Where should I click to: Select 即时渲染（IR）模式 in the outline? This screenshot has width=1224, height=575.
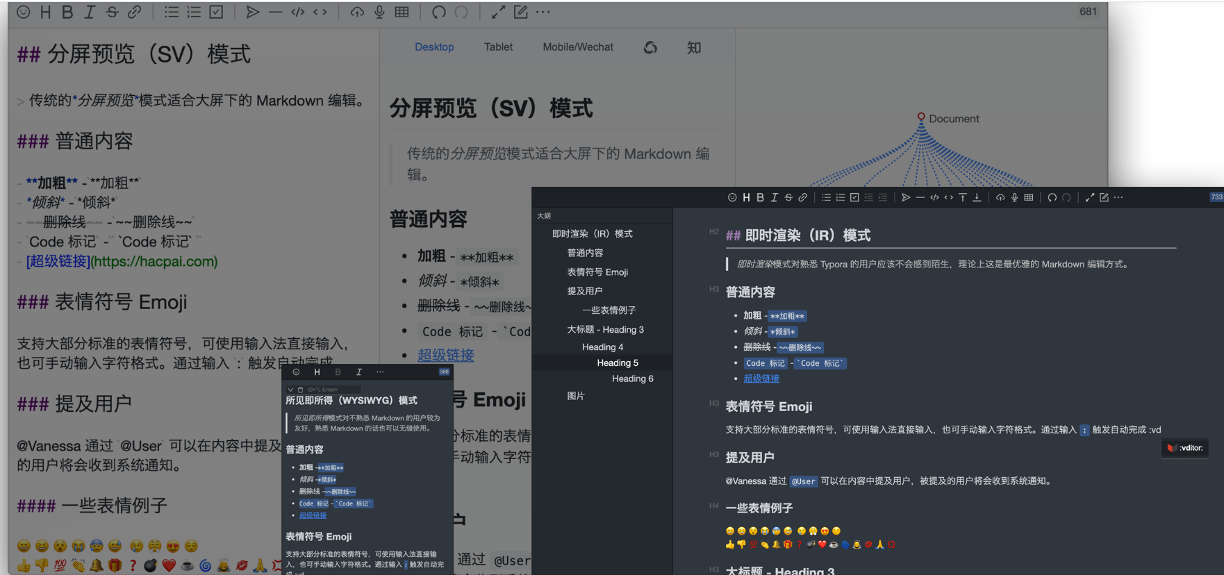pos(593,234)
